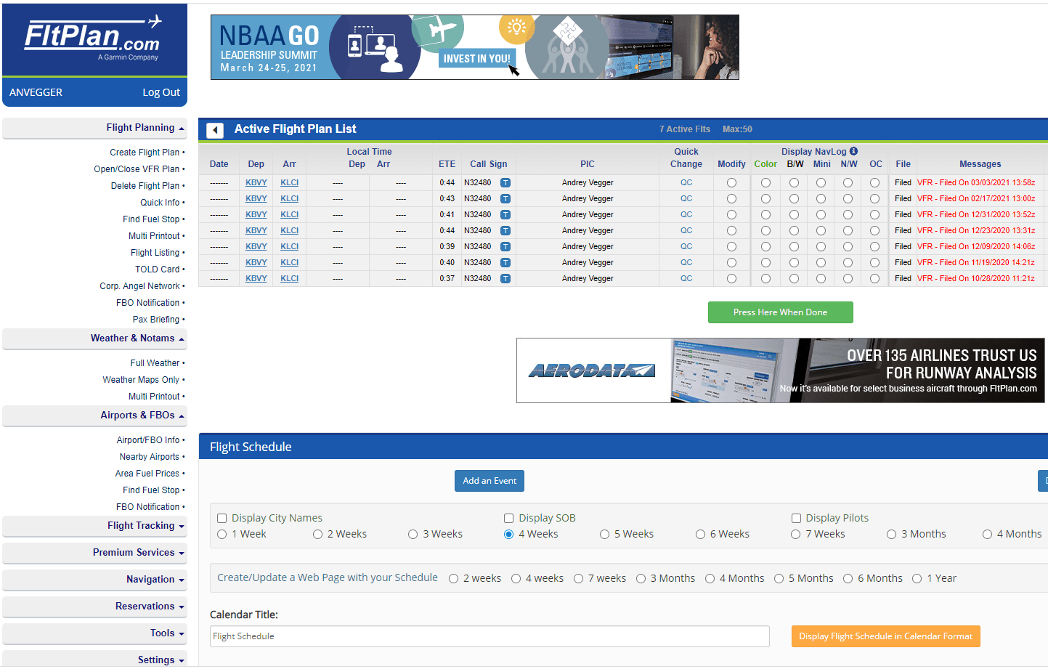Click in the Calendar Title input field
The width and height of the screenshot is (1048, 669).
pyautogui.click(x=490, y=636)
